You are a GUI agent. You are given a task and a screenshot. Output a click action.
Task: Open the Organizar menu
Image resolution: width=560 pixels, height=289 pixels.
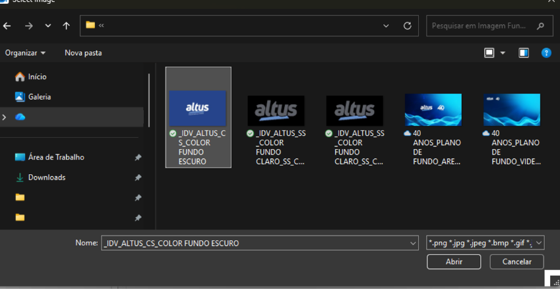coord(25,53)
